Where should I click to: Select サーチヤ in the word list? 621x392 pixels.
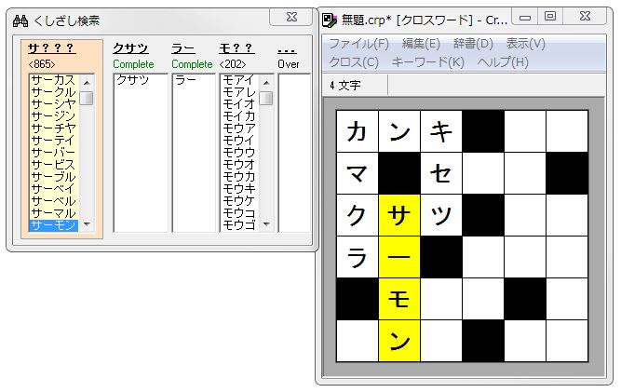click(53, 128)
